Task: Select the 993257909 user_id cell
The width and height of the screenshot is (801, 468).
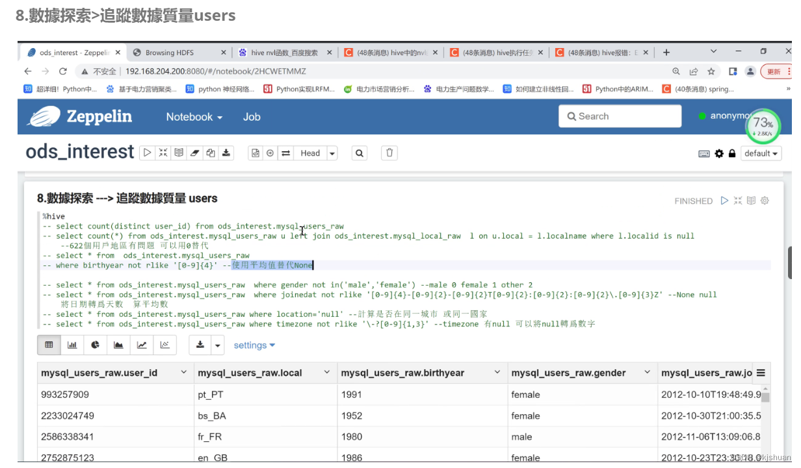Action: (115, 395)
